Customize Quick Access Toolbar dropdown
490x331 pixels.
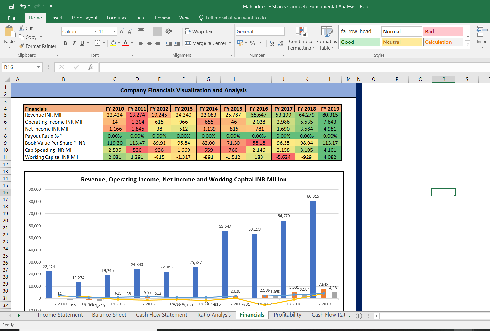[x=51, y=6]
